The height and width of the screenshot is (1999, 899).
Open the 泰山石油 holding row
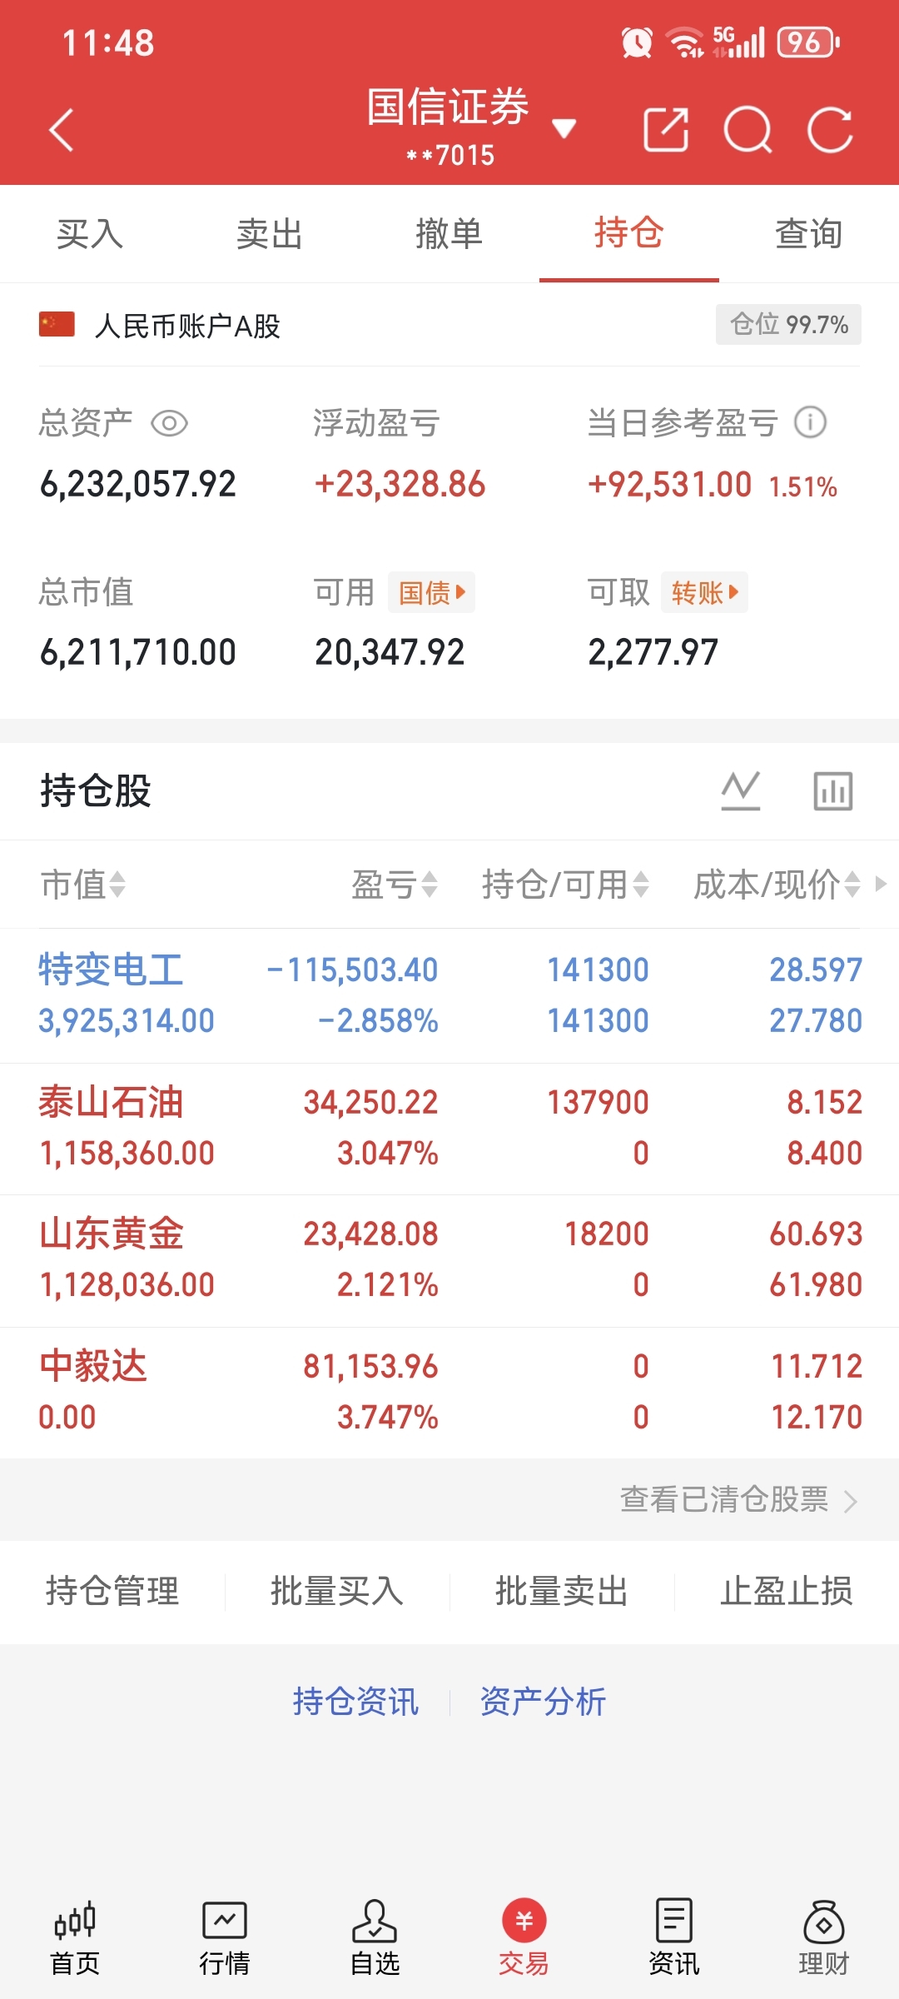449,1129
